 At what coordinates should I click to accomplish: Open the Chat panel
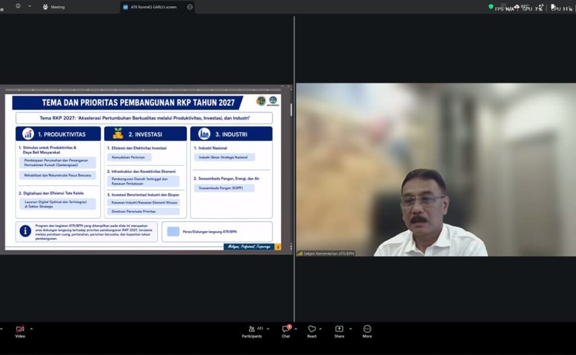coord(286,331)
